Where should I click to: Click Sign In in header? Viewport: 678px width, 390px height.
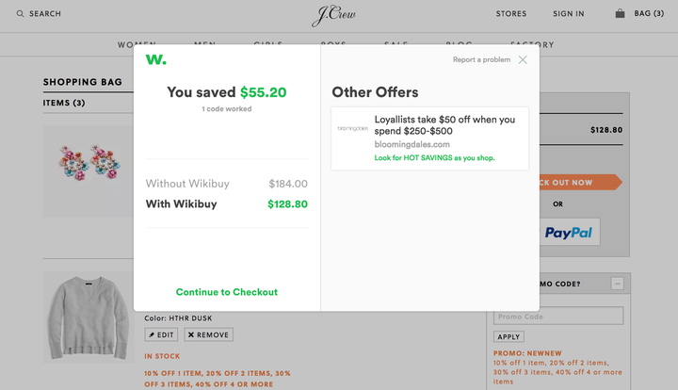tap(568, 14)
